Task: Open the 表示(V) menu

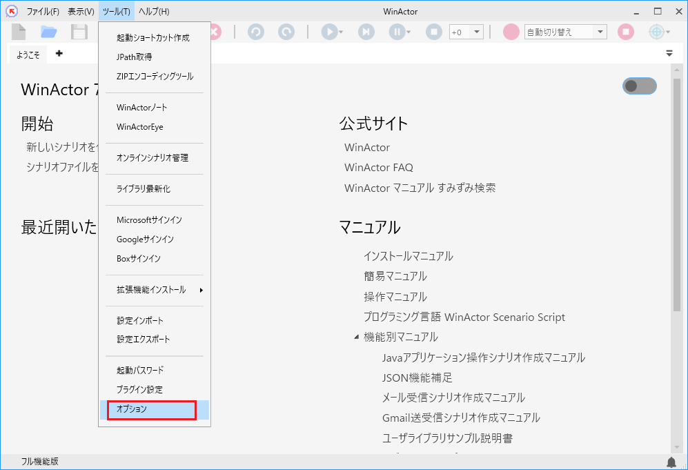Action: (81, 12)
